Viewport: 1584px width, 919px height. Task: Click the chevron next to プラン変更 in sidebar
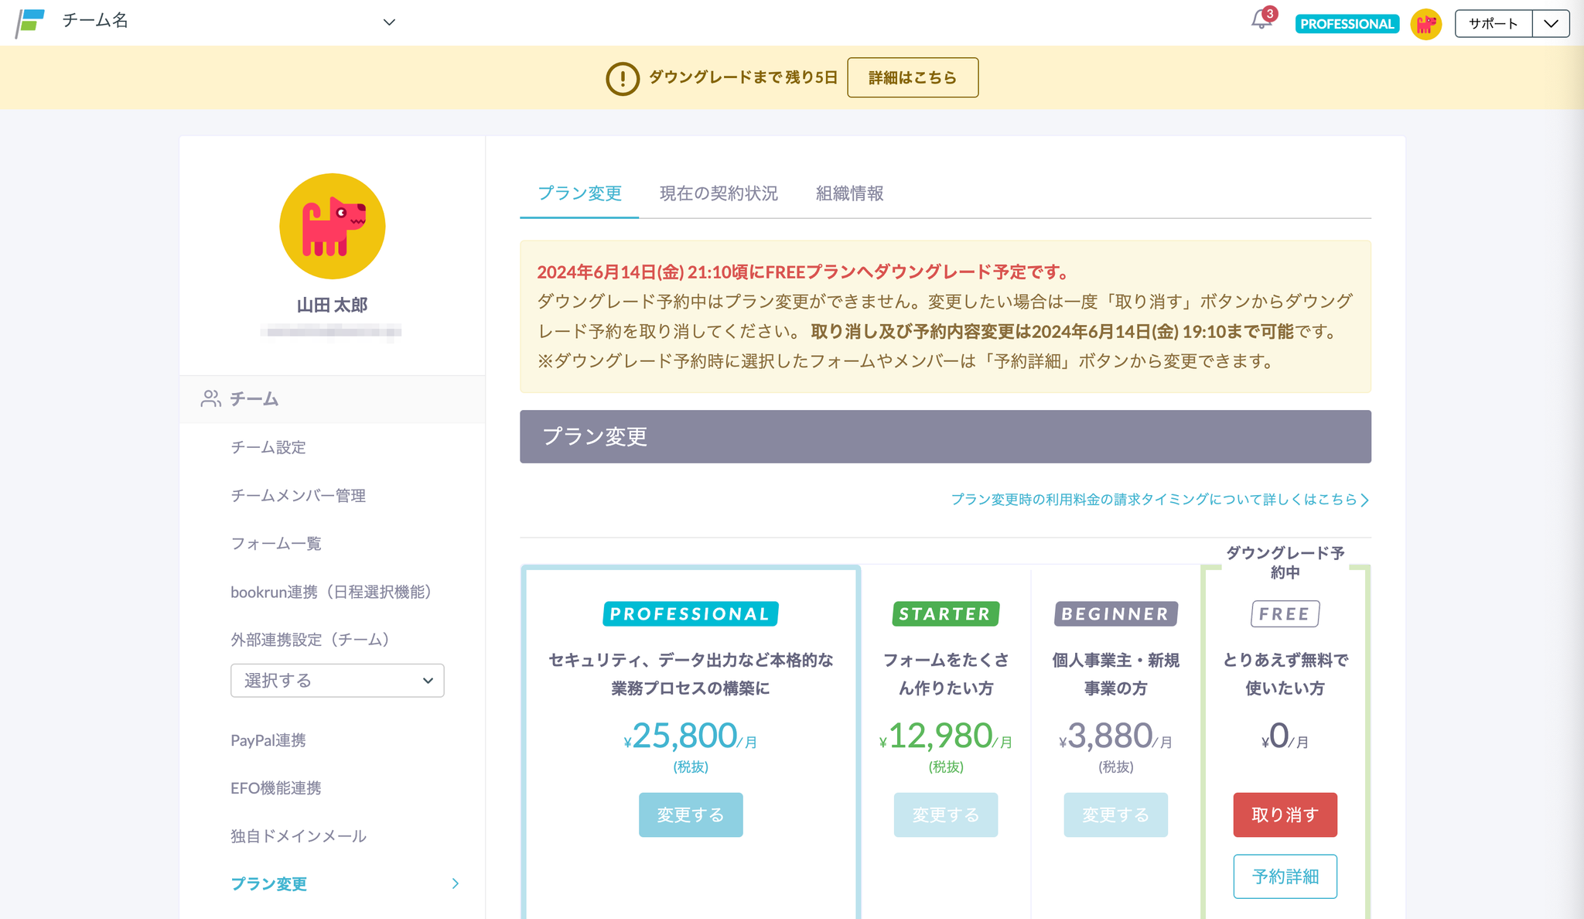point(455,883)
